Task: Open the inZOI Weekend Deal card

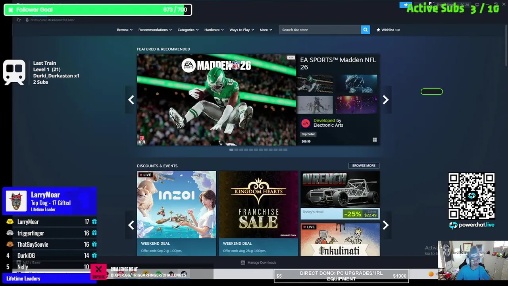Action: [x=177, y=213]
